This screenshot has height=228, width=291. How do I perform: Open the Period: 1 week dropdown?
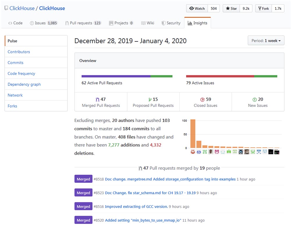(266, 41)
